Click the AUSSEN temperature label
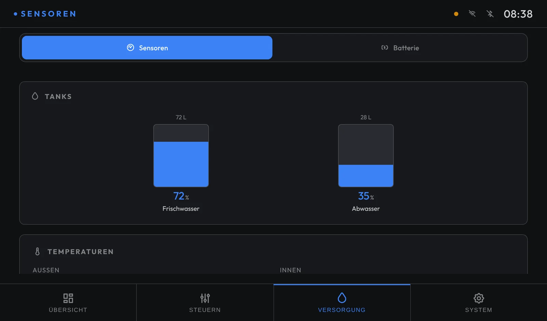Image resolution: width=547 pixels, height=321 pixels. [46, 270]
